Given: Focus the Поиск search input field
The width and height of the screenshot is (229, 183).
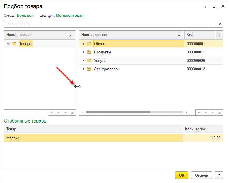Looking at the screenshot, I should point(110,24).
